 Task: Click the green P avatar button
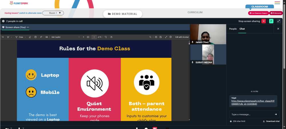point(271,21)
